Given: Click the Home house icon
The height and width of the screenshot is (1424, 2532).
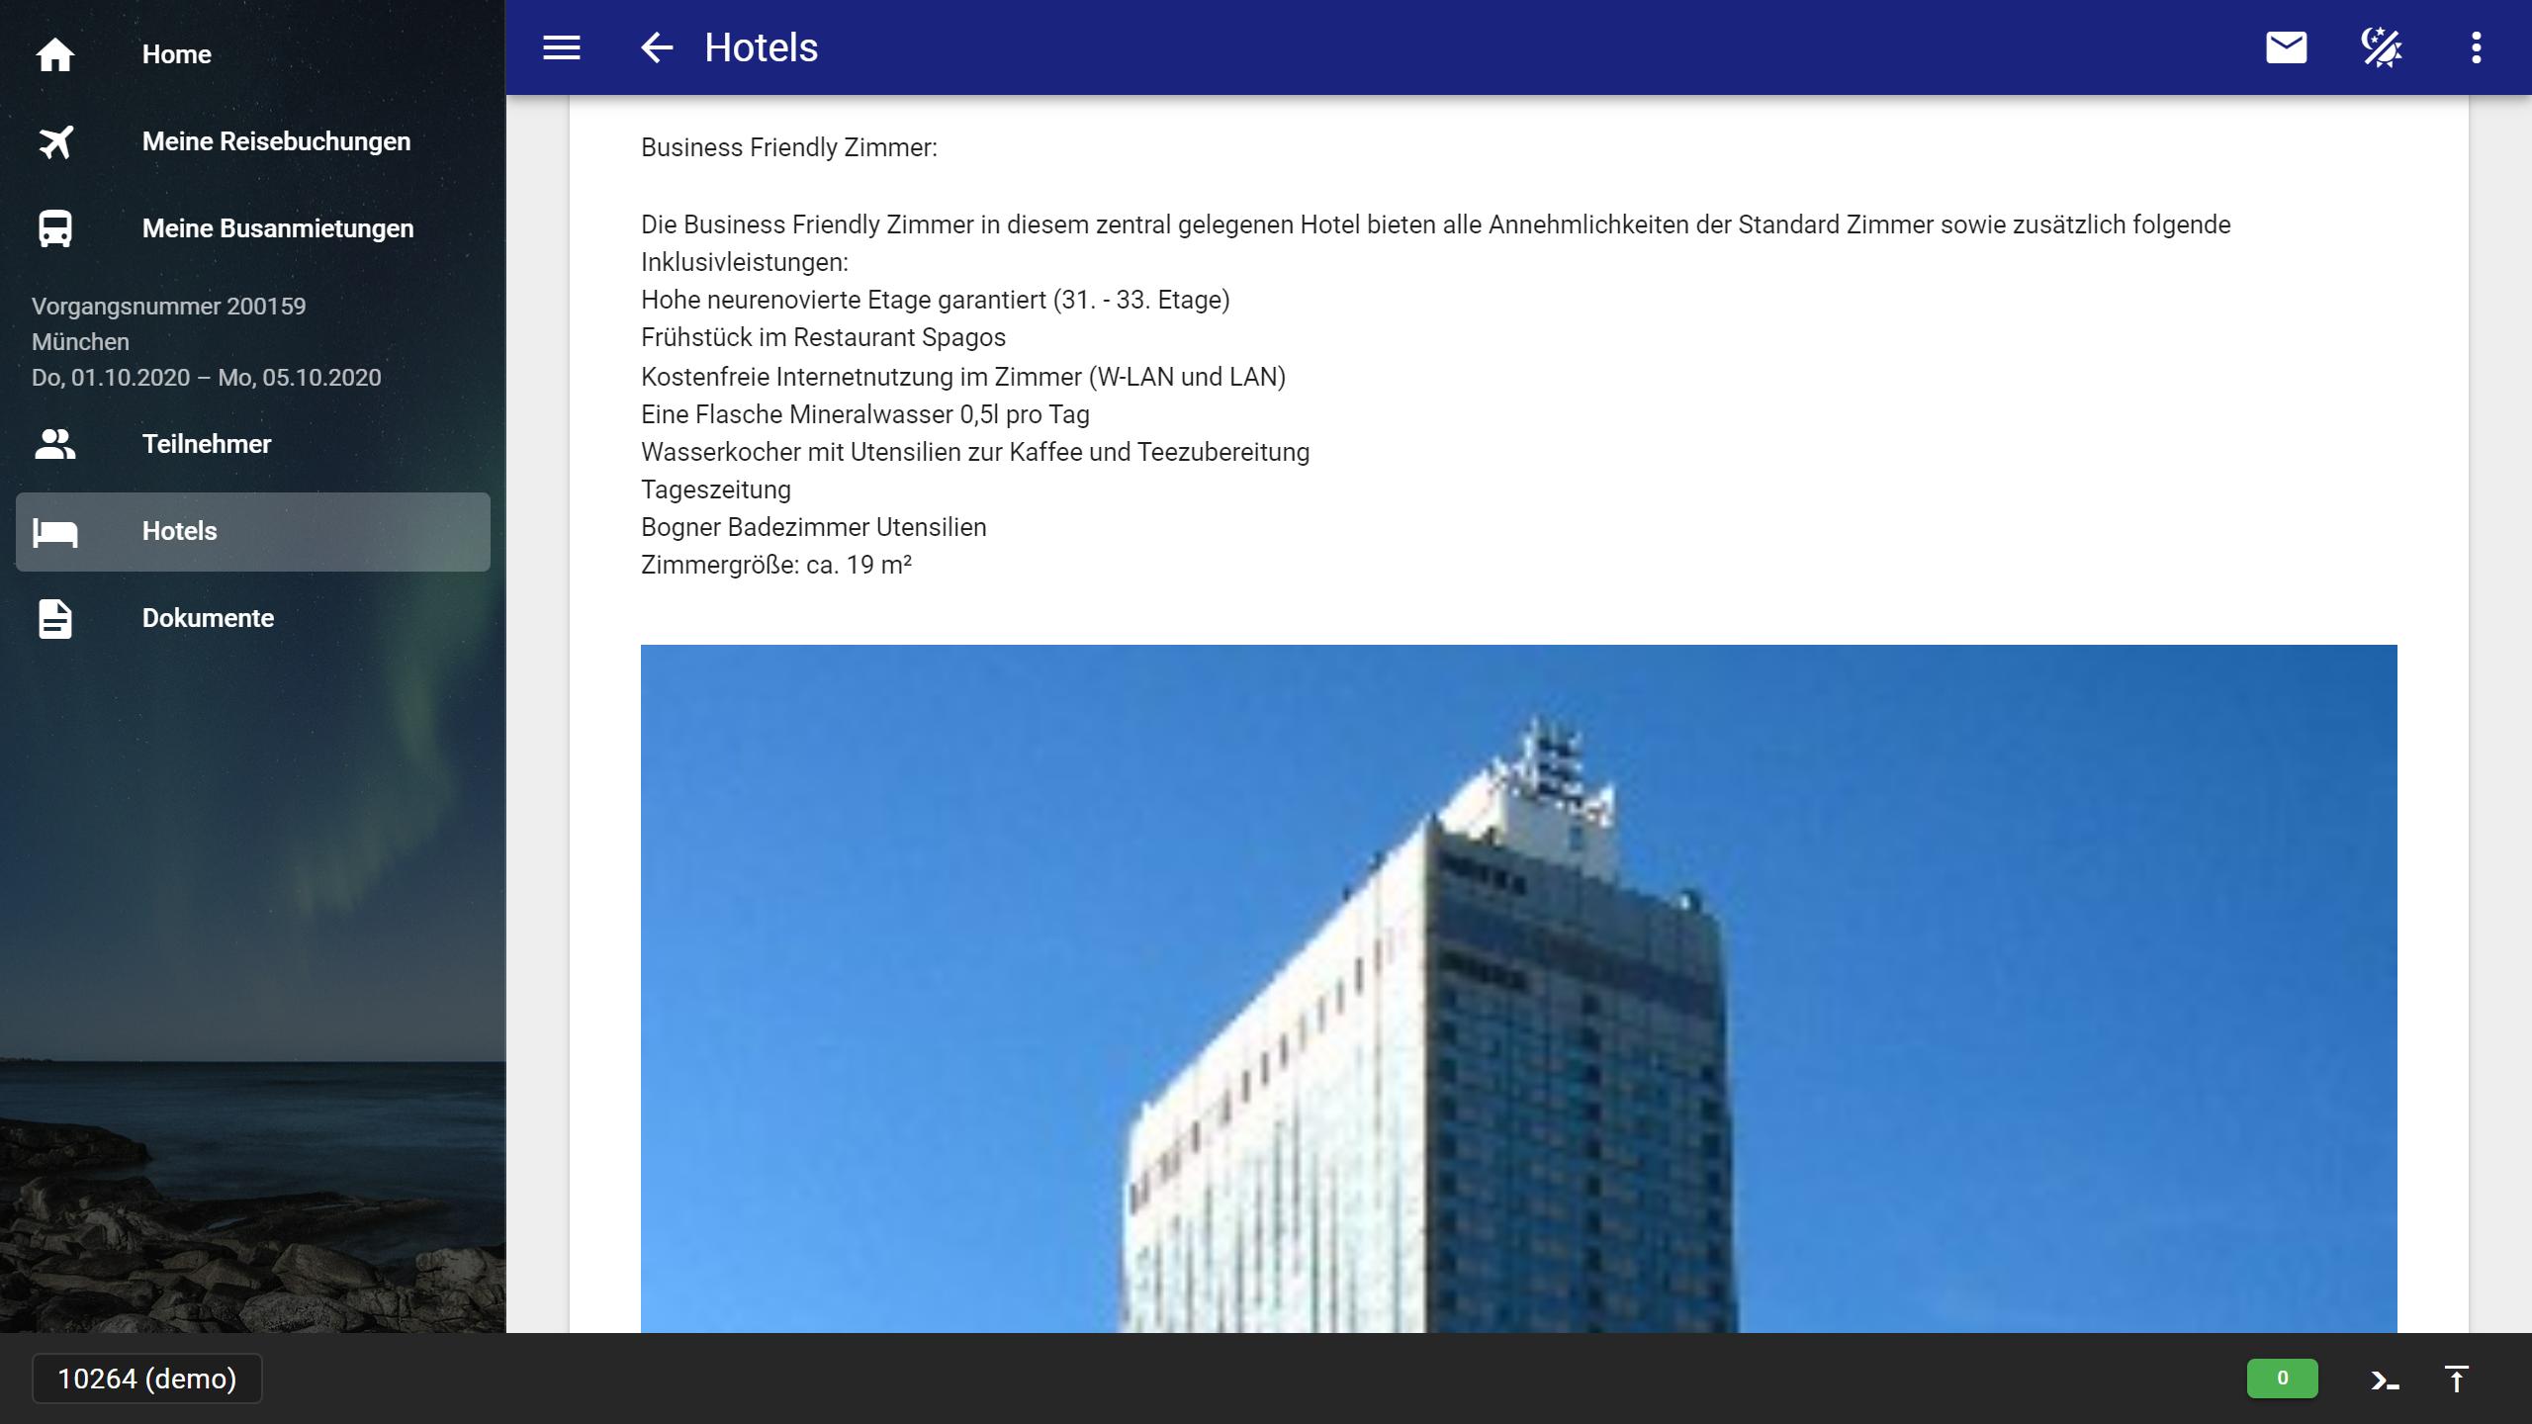Looking at the screenshot, I should tap(55, 54).
